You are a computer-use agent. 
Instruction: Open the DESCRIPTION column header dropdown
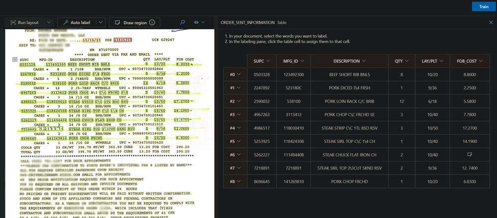(363, 61)
